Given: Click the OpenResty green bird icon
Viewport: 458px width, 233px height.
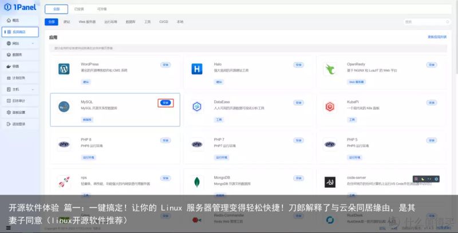Looking at the screenshot, I should coord(330,69).
